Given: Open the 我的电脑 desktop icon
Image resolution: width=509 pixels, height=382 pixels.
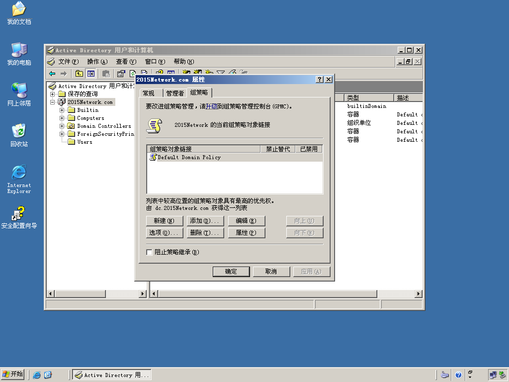Looking at the screenshot, I should pos(19,54).
